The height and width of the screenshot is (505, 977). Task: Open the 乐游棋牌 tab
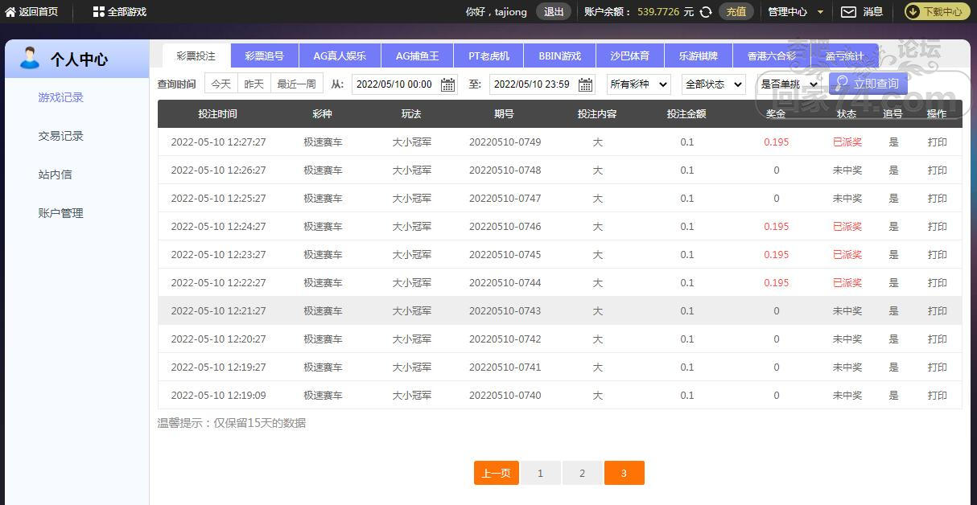point(699,55)
